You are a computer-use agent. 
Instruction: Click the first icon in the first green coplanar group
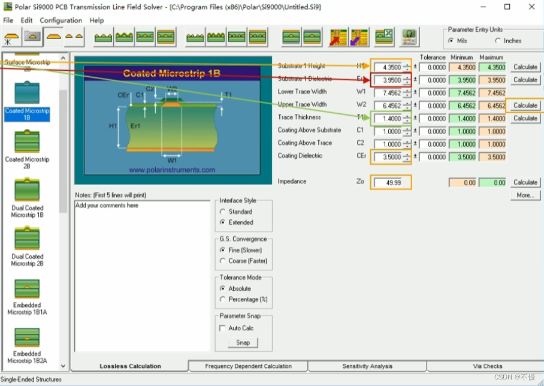click(104, 37)
